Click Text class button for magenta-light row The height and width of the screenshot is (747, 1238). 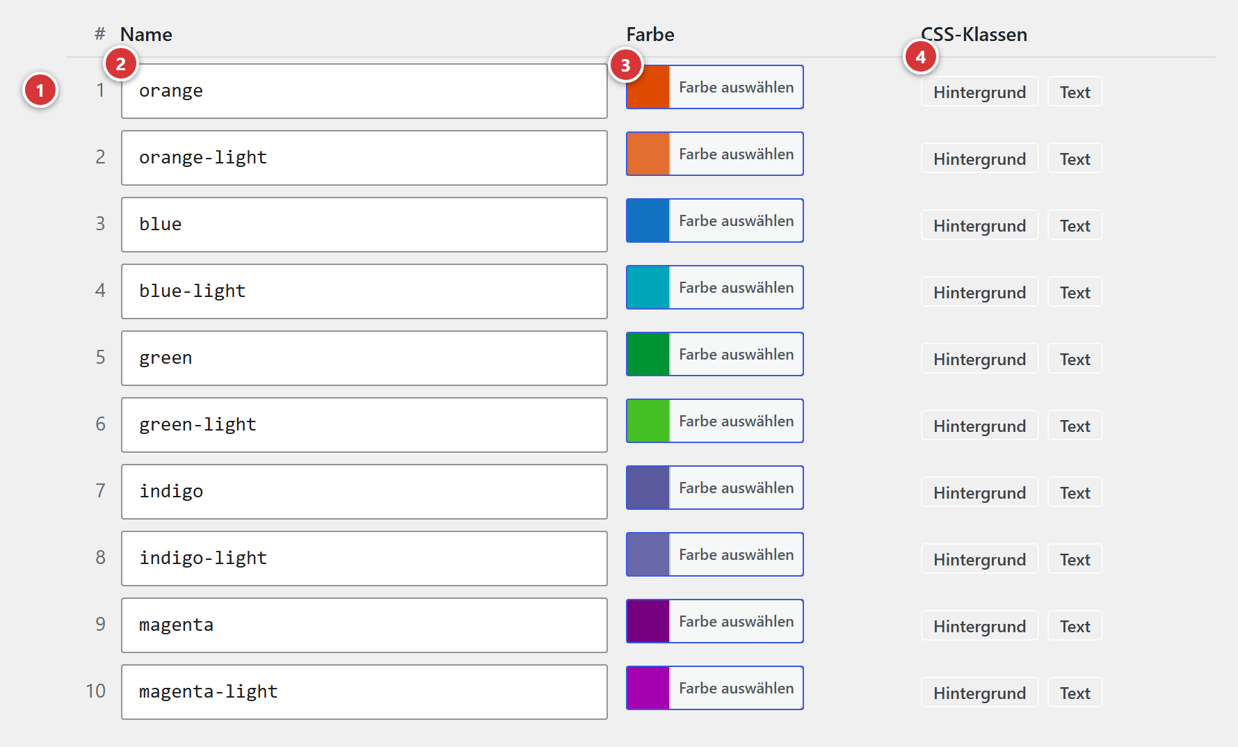[1075, 692]
